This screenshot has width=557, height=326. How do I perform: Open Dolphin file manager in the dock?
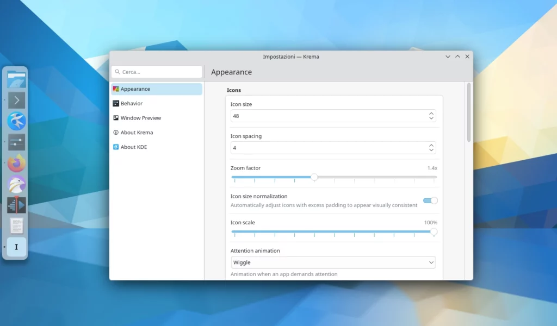click(x=16, y=79)
